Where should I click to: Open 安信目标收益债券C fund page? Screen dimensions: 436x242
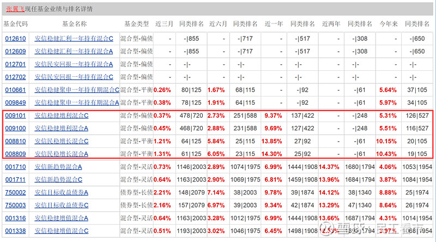tap(62, 205)
